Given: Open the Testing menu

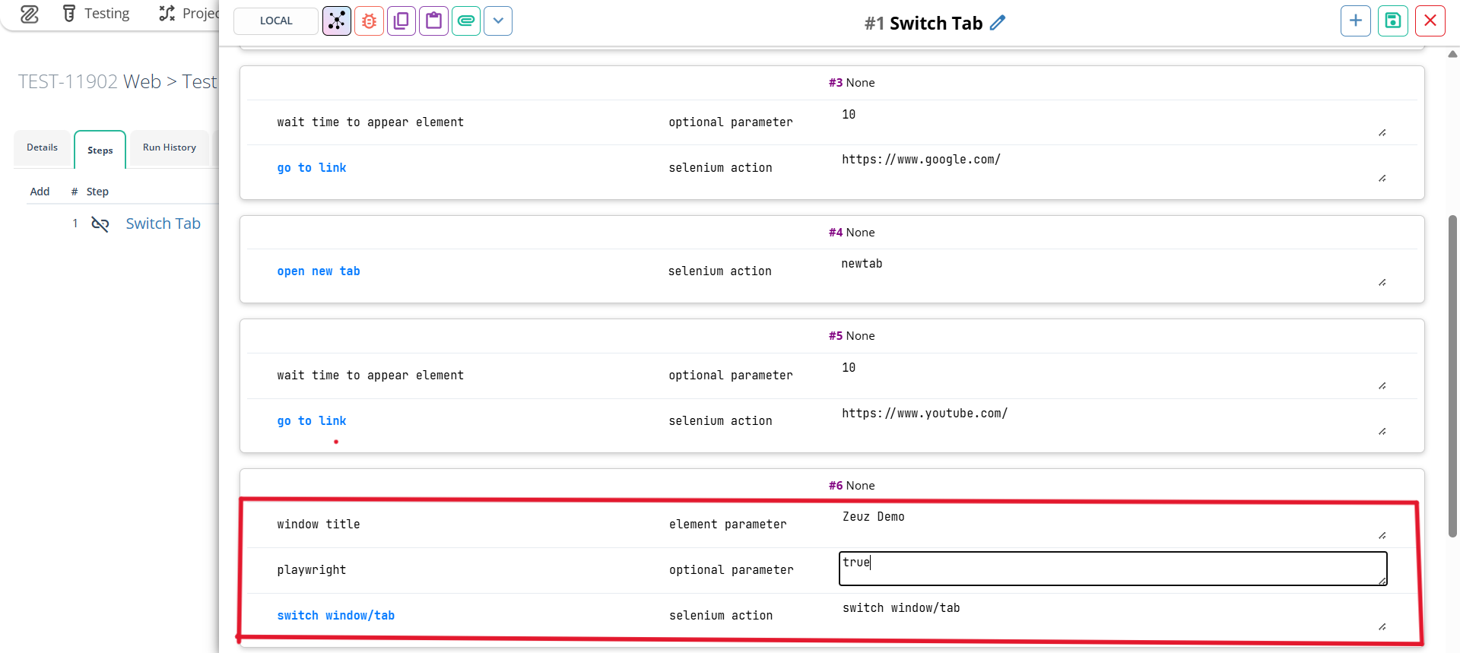Looking at the screenshot, I should (x=96, y=14).
